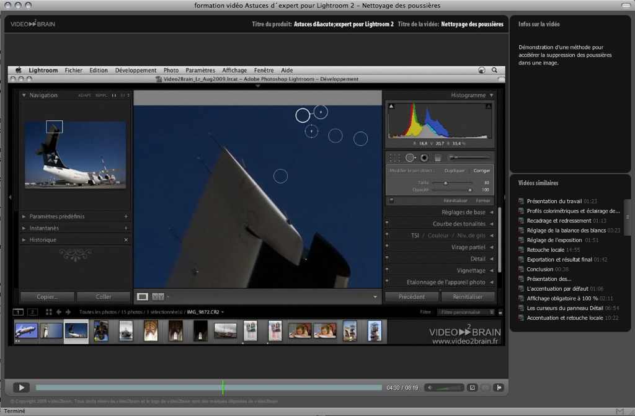
Task: Click the volume speaker icon in player
Action: pyautogui.click(x=430, y=387)
